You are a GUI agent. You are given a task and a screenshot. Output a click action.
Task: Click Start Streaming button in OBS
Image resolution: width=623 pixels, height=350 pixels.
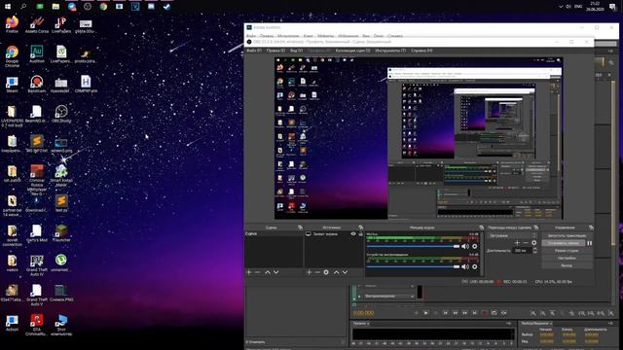(567, 235)
